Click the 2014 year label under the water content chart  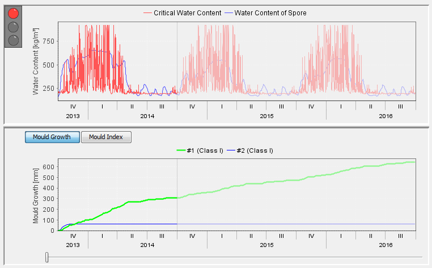pos(147,116)
